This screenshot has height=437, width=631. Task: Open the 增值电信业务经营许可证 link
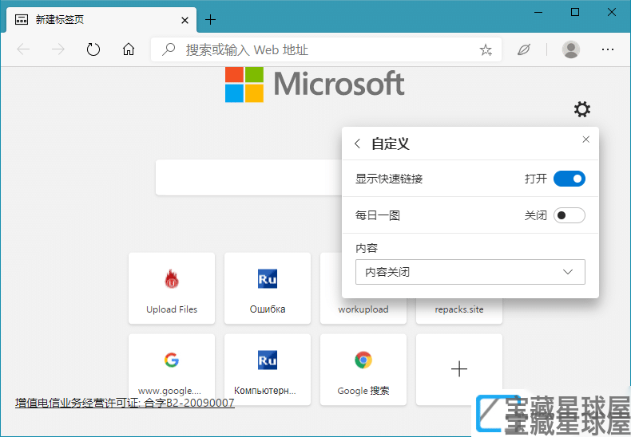[x=125, y=403]
